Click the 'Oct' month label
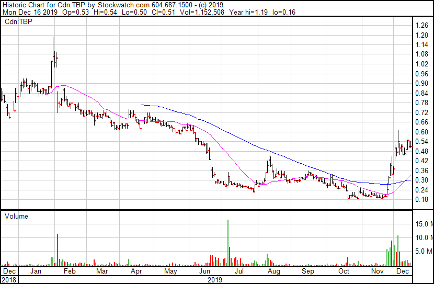434x284 pixels. pos(344,271)
